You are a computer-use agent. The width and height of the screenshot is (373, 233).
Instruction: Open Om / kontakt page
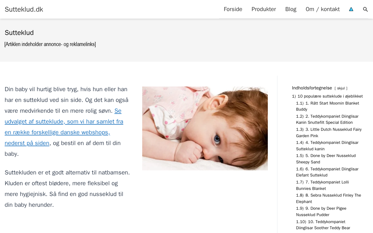(x=323, y=9)
